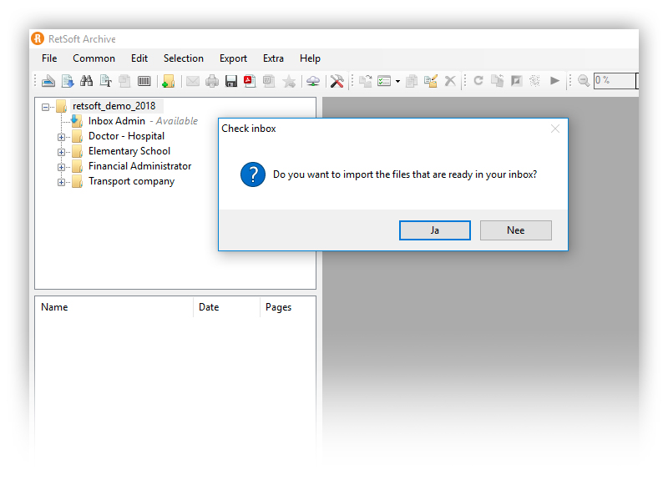Open the Extra menu
This screenshot has height=480, width=668.
[273, 58]
